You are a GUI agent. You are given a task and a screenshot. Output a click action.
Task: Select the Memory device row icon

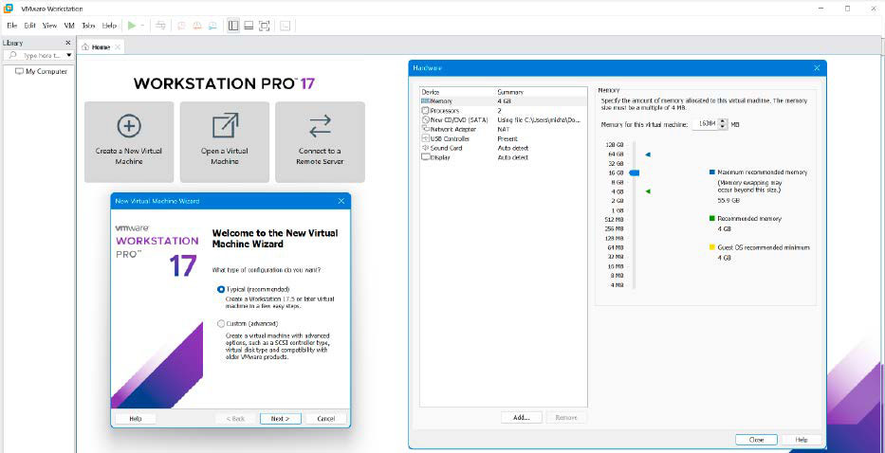(x=426, y=101)
